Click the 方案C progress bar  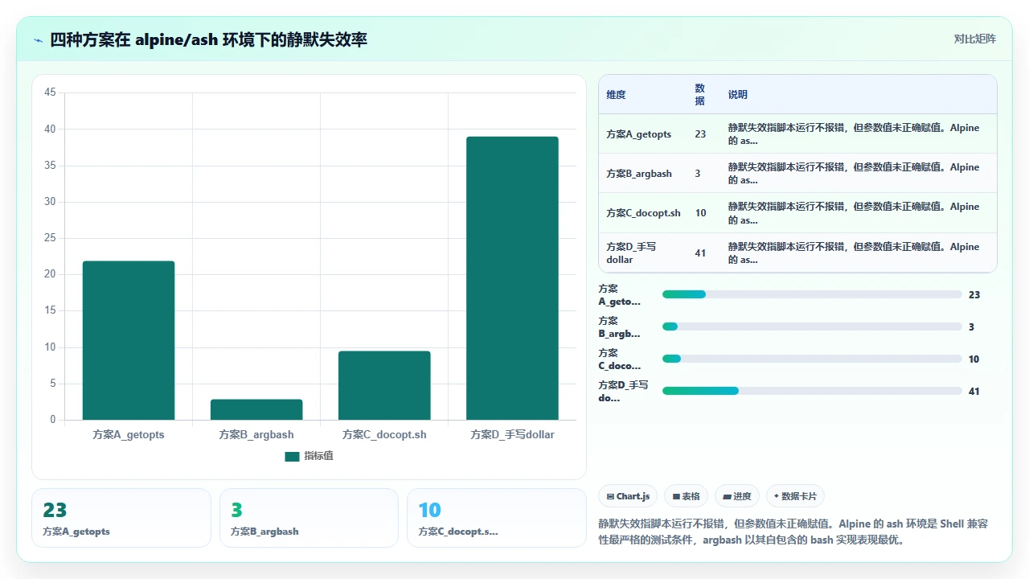click(x=812, y=359)
